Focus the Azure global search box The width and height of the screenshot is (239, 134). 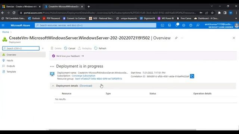pyautogui.click(x=96, y=25)
